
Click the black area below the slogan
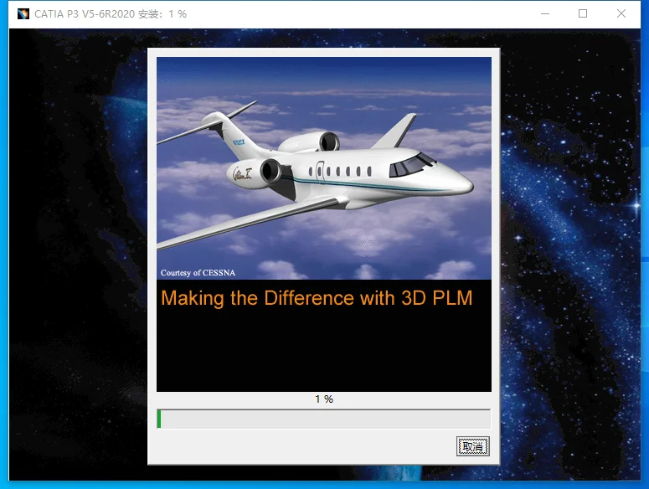324,352
